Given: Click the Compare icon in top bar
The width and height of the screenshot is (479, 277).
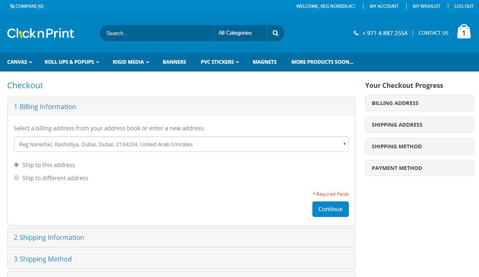Looking at the screenshot, I should (12, 6).
